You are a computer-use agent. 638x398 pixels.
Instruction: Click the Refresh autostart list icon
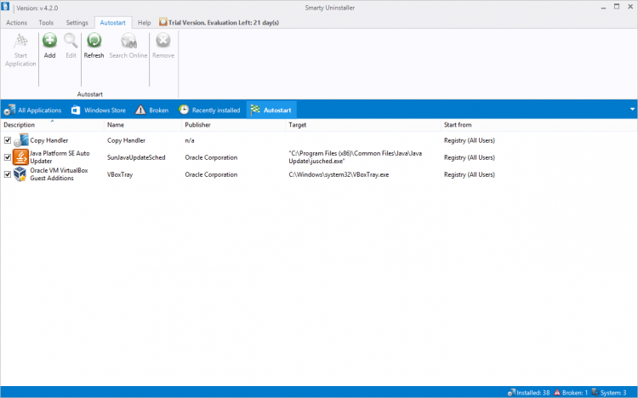point(94,40)
